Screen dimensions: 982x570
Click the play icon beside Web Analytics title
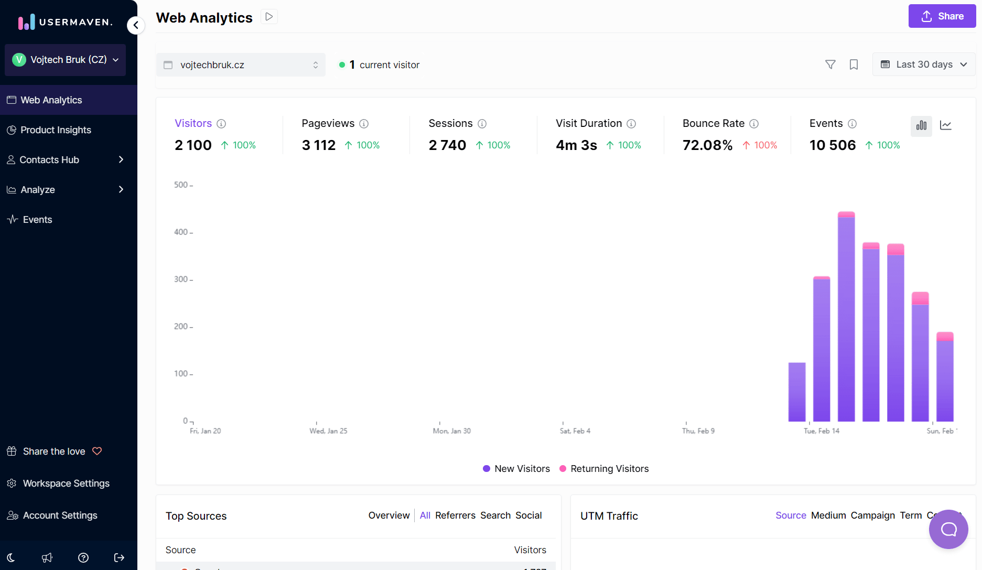pos(269,17)
